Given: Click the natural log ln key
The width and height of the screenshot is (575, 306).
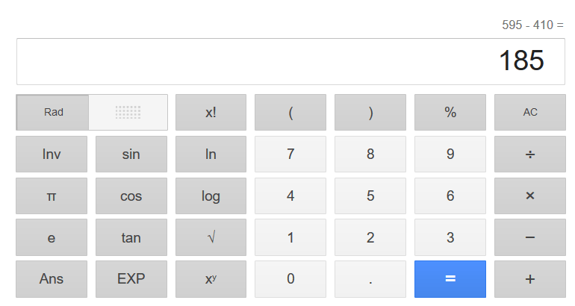Looking at the screenshot, I should click(211, 154).
